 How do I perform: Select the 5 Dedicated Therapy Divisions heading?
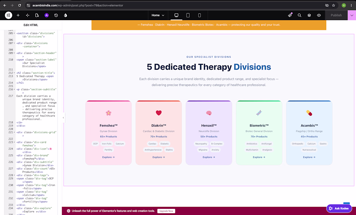tap(209, 67)
